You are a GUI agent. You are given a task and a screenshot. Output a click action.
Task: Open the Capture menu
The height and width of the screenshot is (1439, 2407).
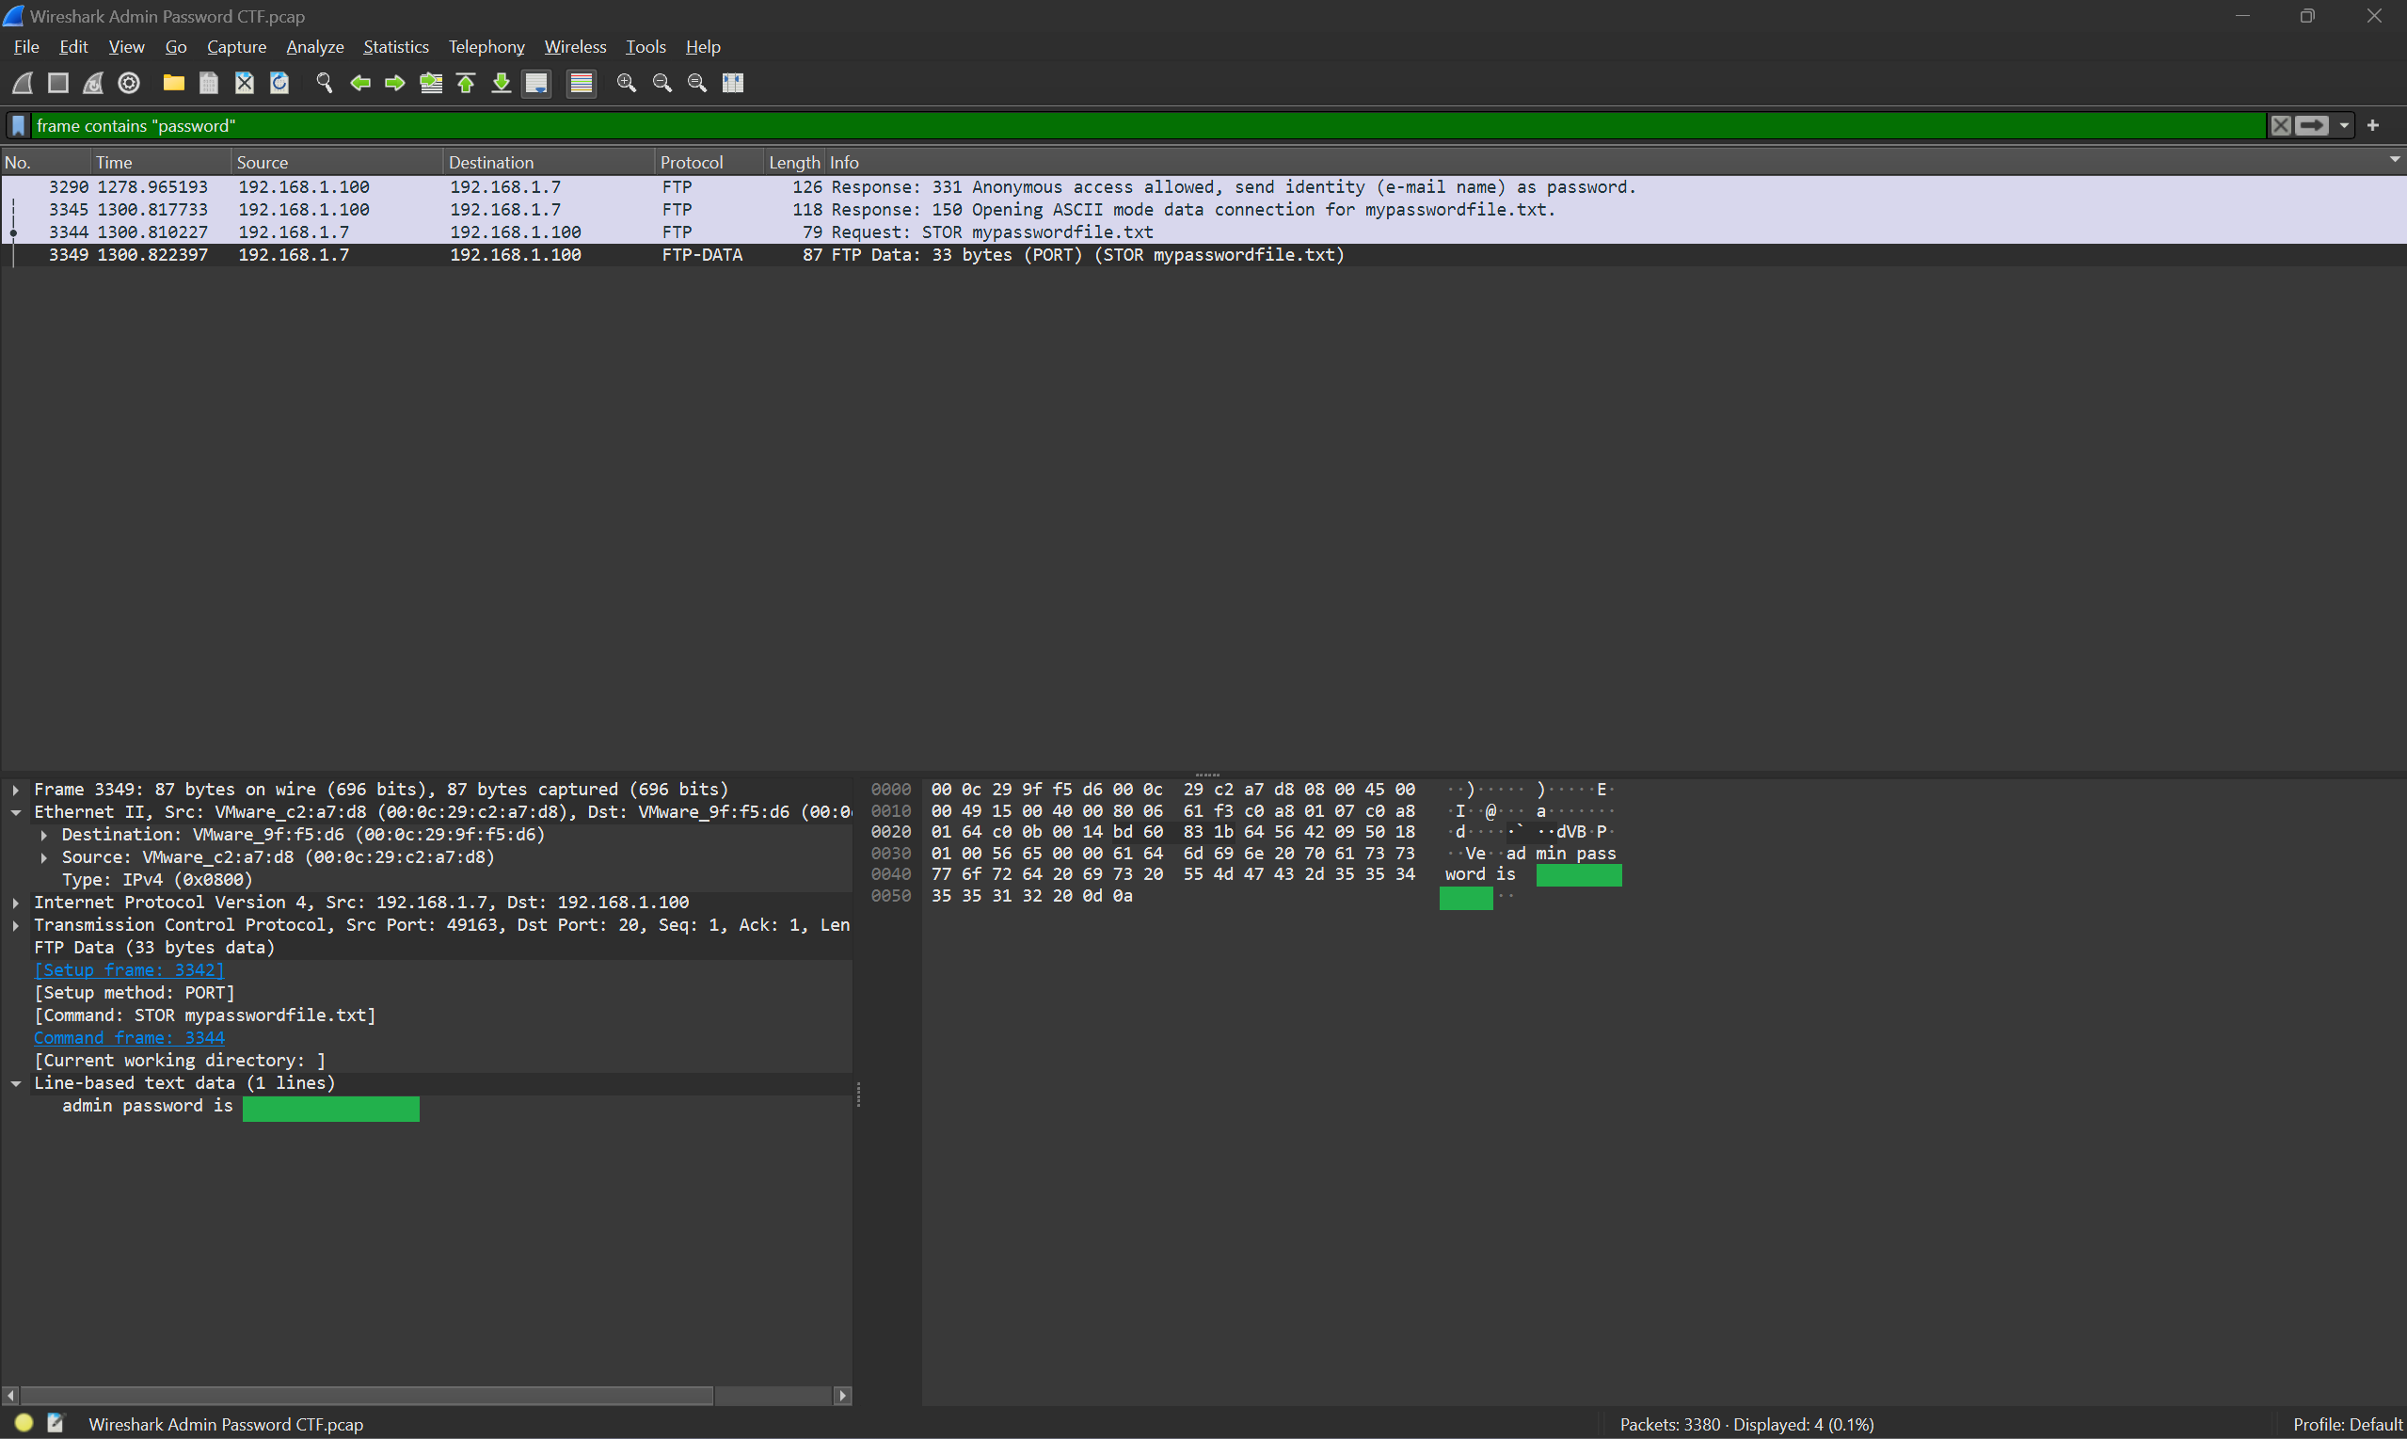pos(236,46)
